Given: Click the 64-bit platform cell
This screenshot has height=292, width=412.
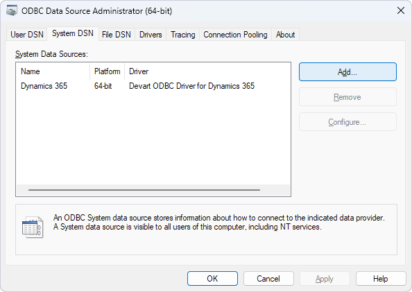Looking at the screenshot, I should (103, 86).
